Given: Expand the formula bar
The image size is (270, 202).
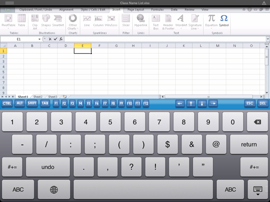Looking at the screenshot, I should coord(267,39).
